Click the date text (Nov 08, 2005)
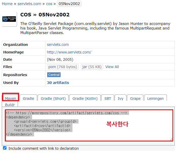Image resolution: width=177 pixels, height=155 pixels. pos(60,59)
